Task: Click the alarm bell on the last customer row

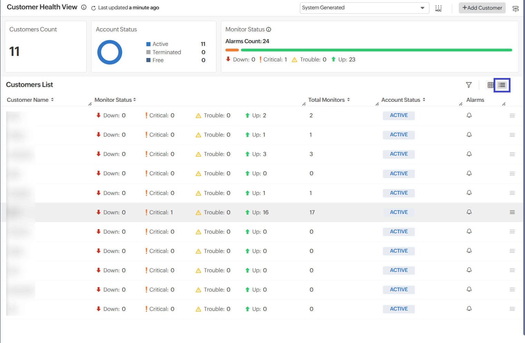Action: pos(469,309)
